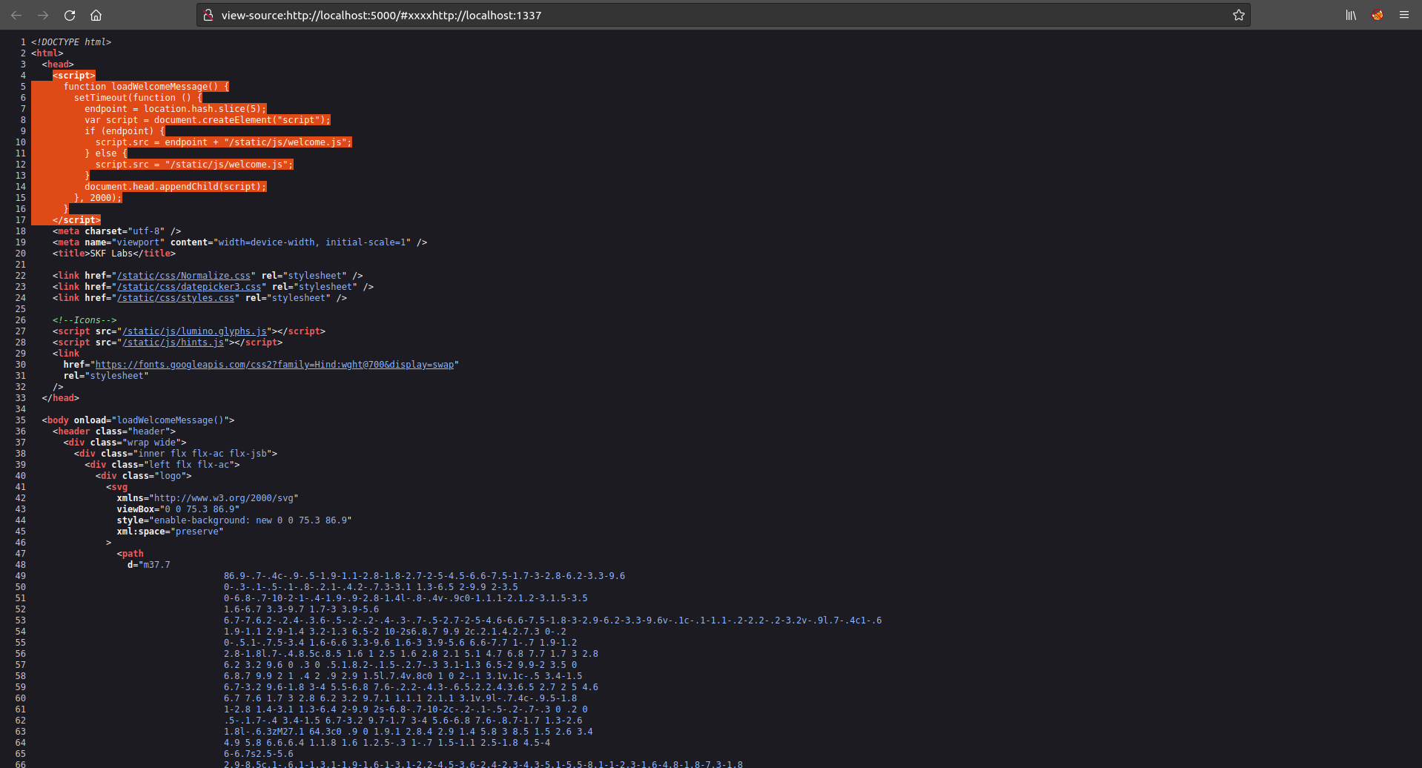Open the /static/css/styles.css link
Screen dimensions: 1422x768
point(176,298)
